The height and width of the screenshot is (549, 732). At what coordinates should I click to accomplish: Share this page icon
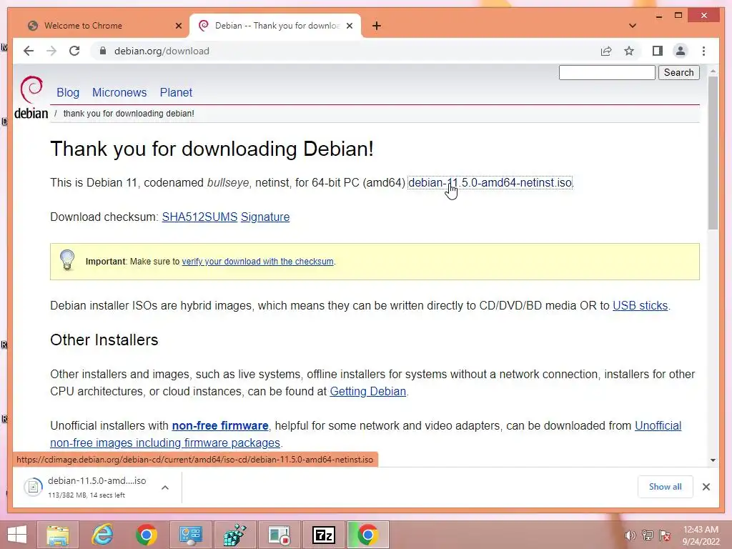pyautogui.click(x=606, y=51)
